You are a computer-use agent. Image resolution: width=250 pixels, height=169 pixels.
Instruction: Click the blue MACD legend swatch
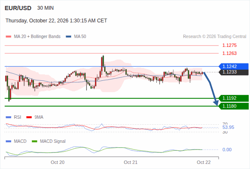(x=8, y=142)
